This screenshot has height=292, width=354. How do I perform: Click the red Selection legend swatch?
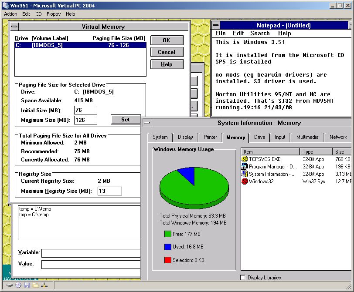coord(168,260)
